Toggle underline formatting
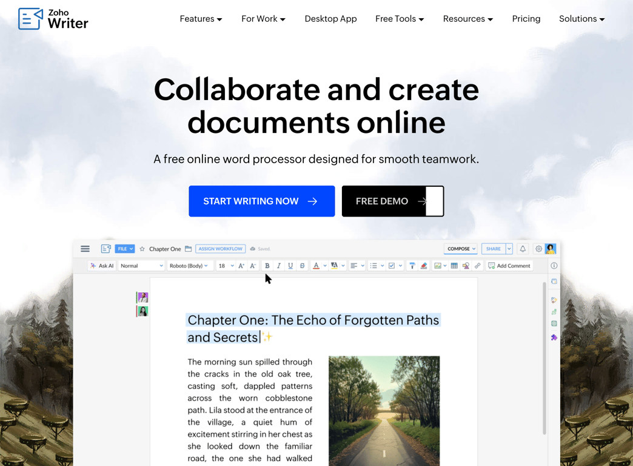Image resolution: width=633 pixels, height=466 pixels. (x=290, y=265)
